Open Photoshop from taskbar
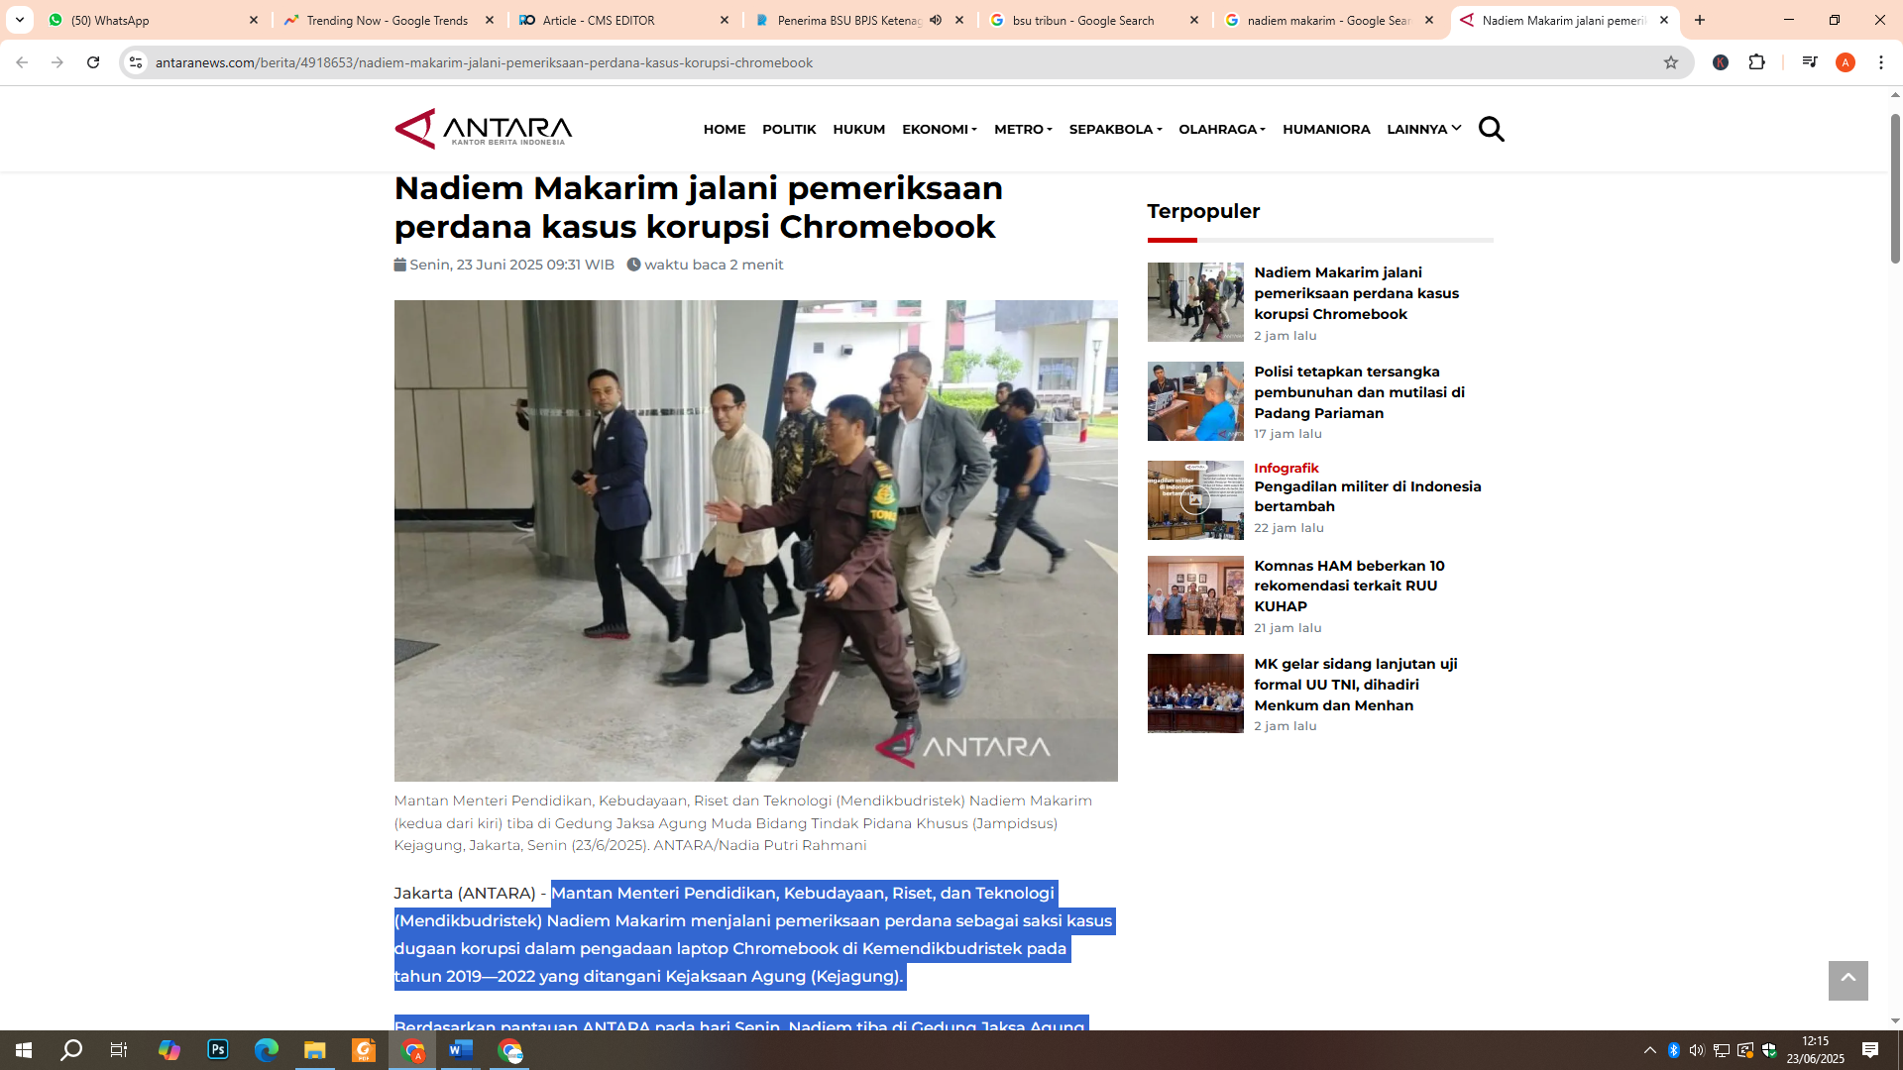1903x1070 pixels. point(218,1050)
